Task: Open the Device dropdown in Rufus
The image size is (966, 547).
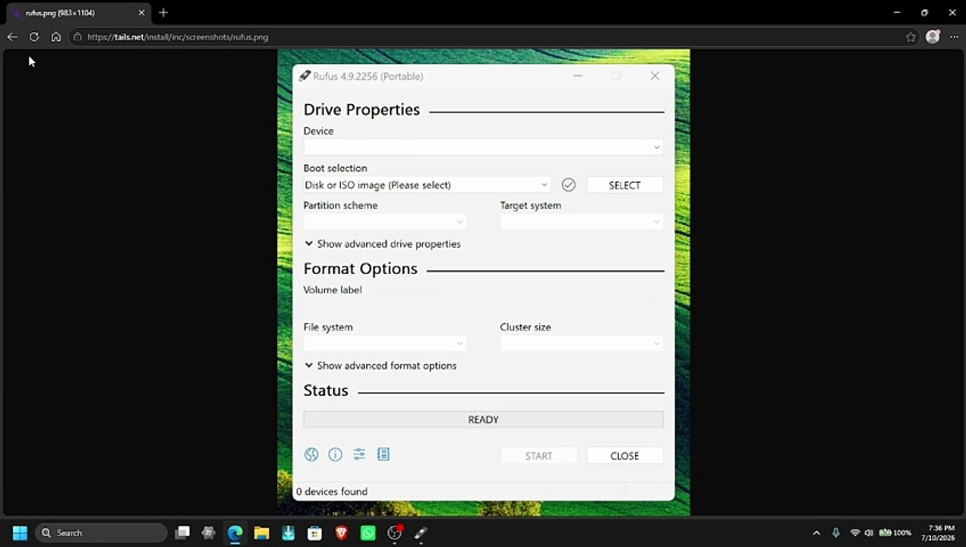Action: coord(483,147)
